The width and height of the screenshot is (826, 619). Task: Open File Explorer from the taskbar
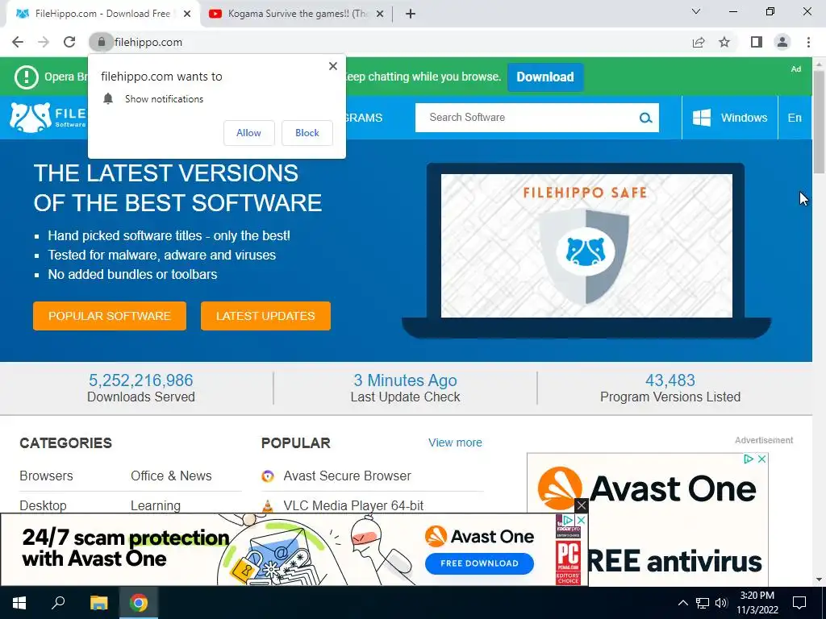98,603
